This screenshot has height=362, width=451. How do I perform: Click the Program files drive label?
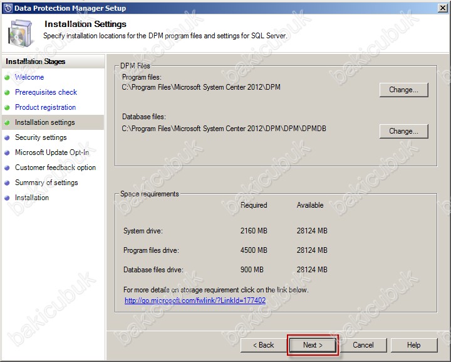(x=151, y=250)
